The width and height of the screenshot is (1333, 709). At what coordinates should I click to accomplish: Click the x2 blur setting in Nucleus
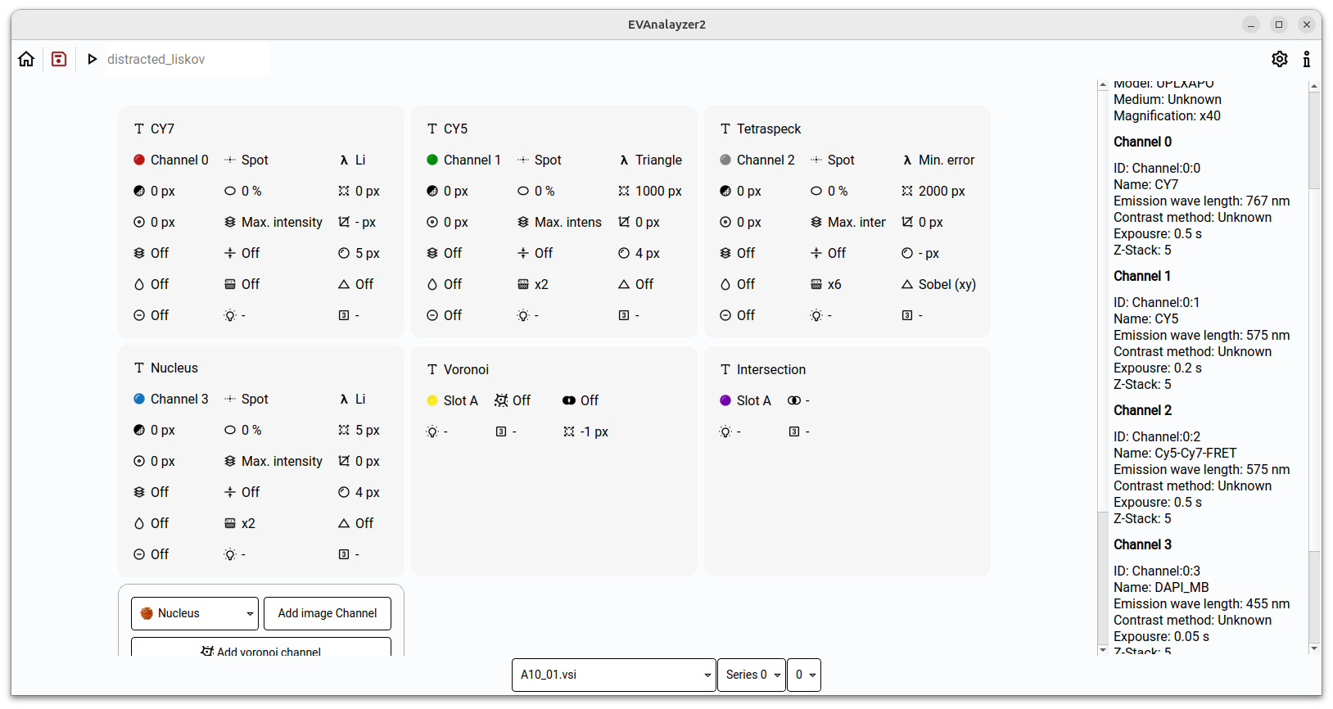(x=240, y=523)
